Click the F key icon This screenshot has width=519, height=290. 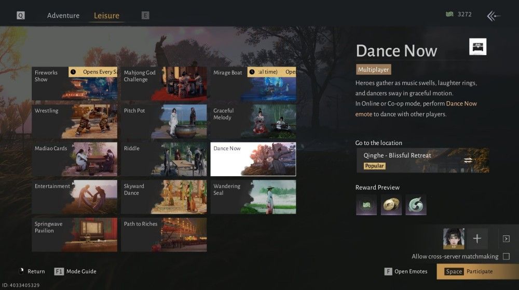tap(388, 271)
